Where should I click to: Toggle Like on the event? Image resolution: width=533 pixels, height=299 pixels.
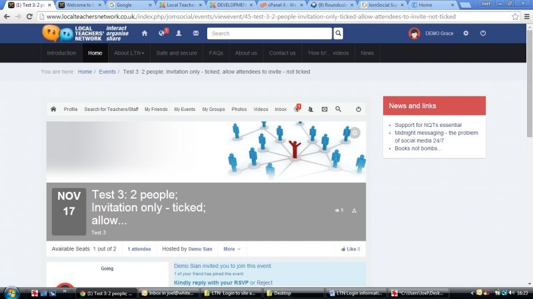[350, 249]
